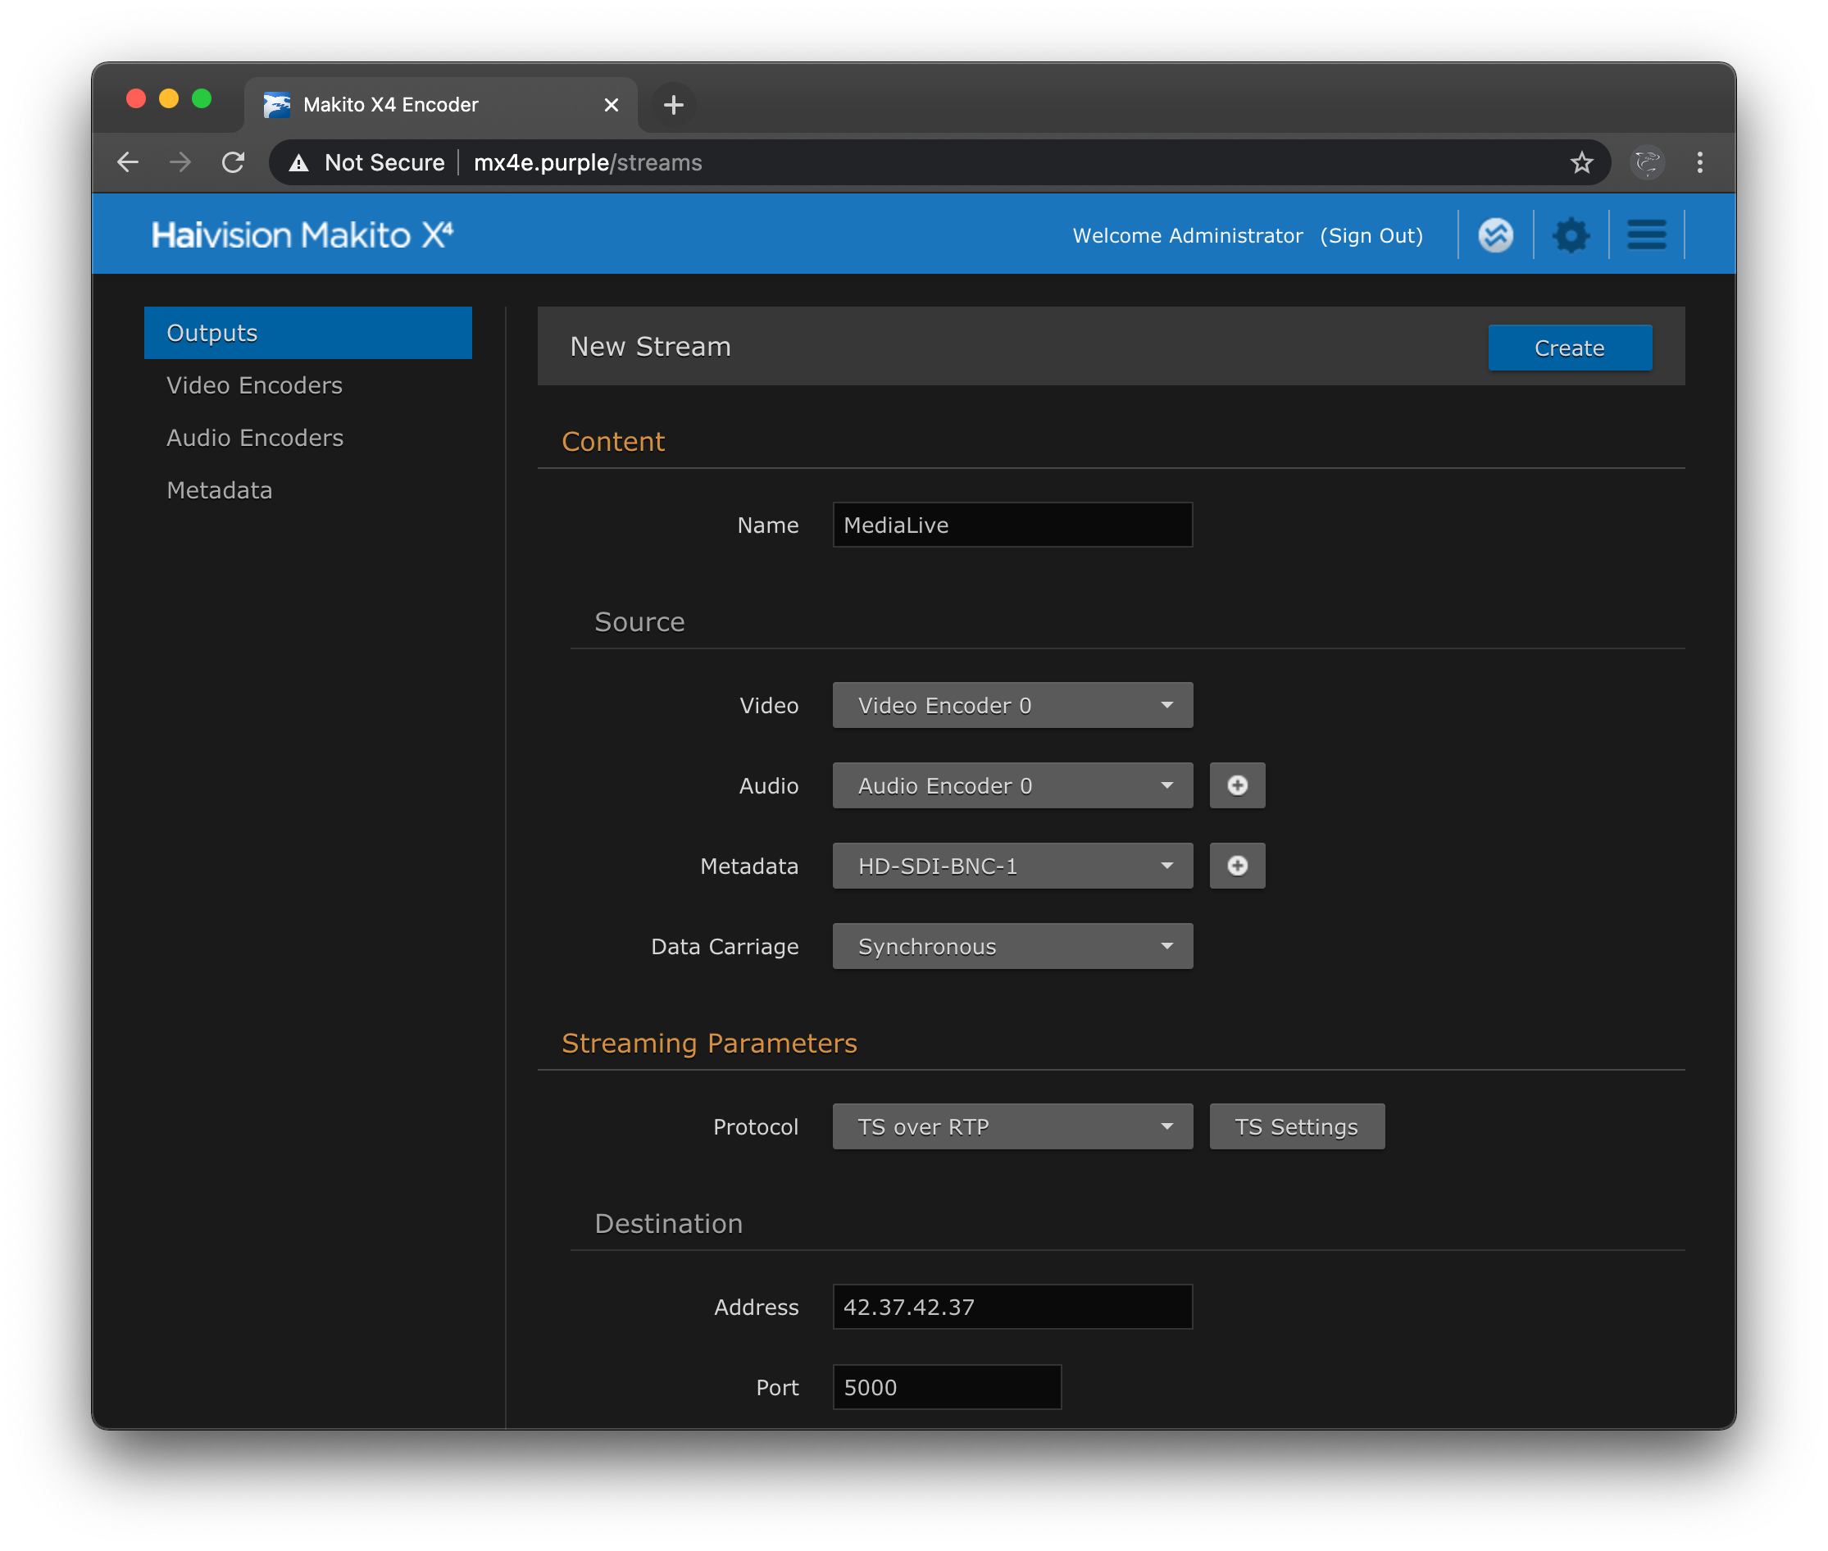Click the browser forward arrow
The image size is (1828, 1551).
(180, 162)
